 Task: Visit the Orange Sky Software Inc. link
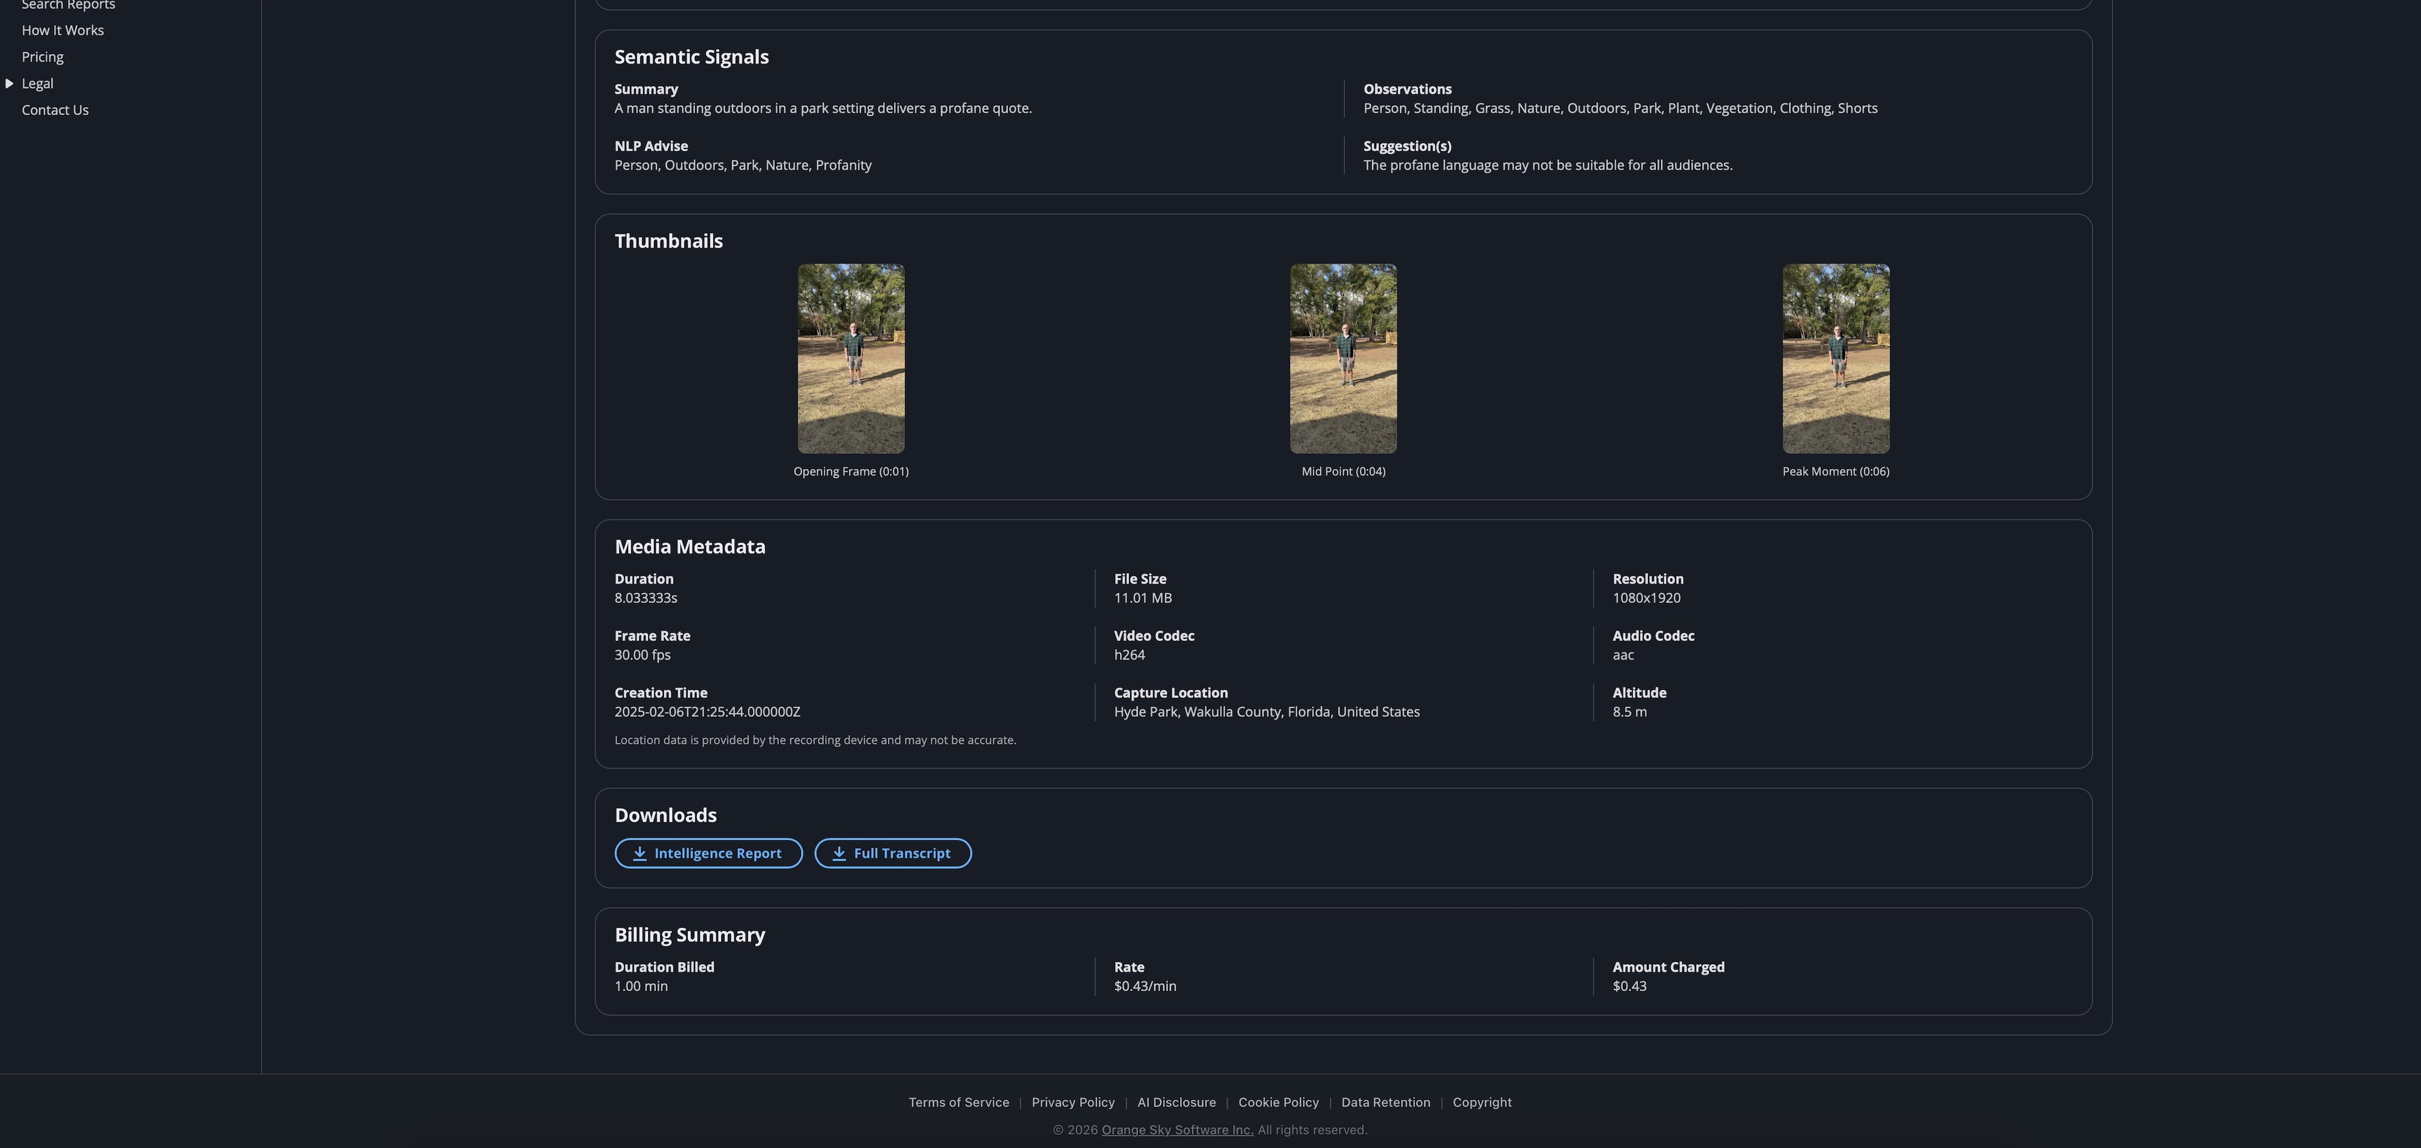pyautogui.click(x=1178, y=1129)
